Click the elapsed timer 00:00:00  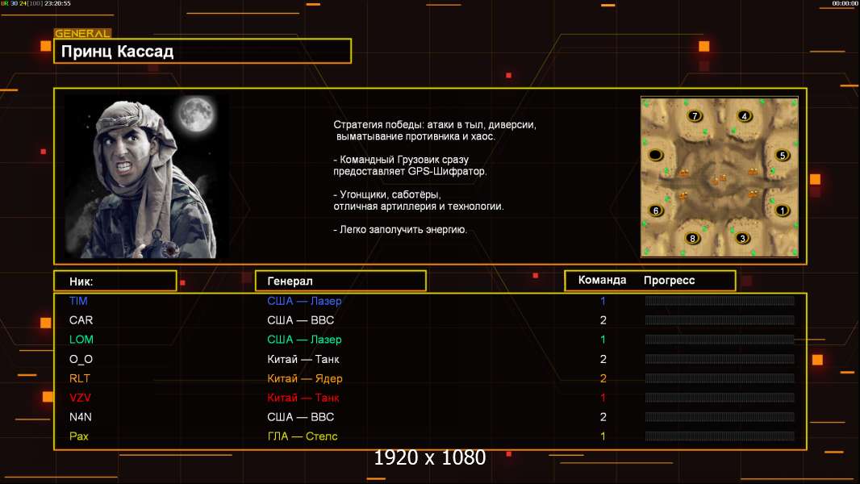(845, 3)
